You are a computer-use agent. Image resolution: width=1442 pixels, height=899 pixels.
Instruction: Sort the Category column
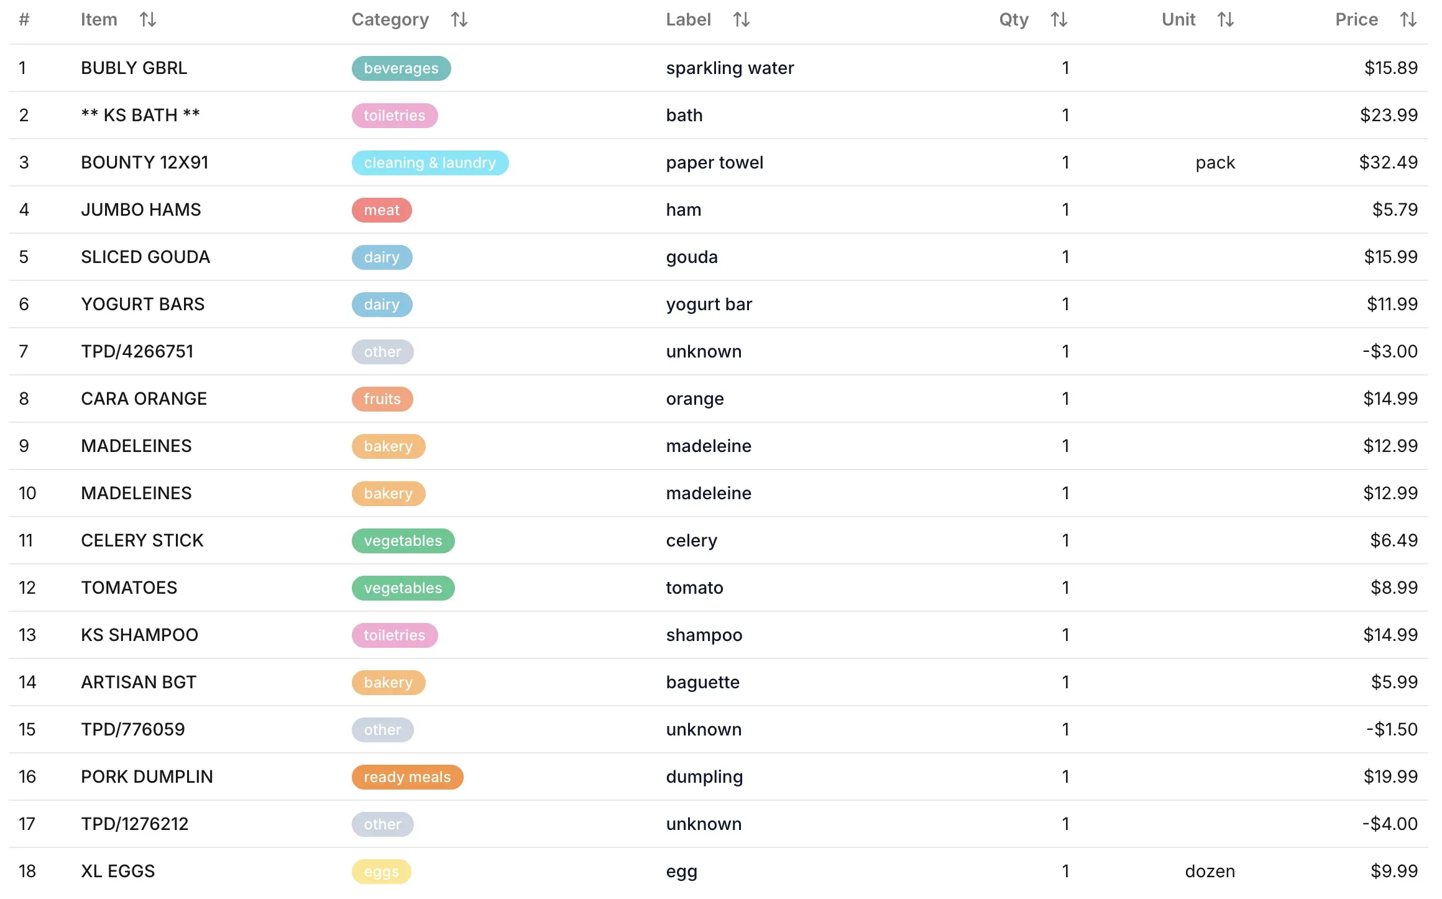pos(460,19)
